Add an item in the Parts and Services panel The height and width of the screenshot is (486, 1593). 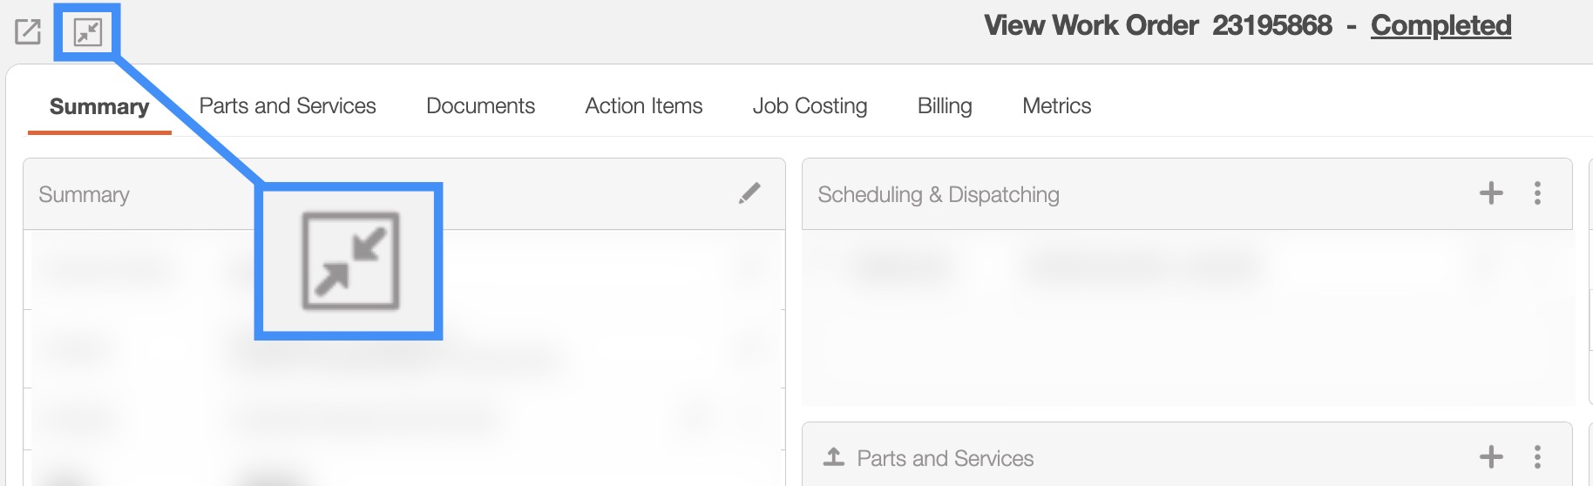1491,457
